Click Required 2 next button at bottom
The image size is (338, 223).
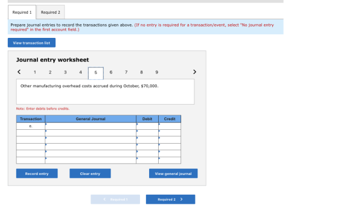pos(170,200)
